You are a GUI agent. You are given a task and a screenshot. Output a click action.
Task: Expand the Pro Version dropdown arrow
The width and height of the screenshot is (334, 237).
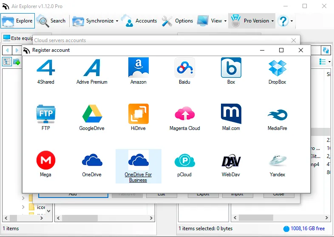point(272,21)
